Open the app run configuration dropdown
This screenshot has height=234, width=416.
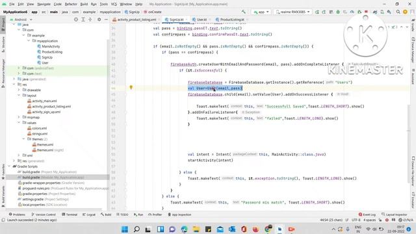(x=261, y=12)
